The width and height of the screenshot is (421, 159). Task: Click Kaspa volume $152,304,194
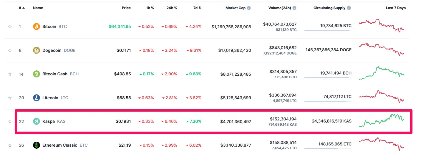coord(283,119)
